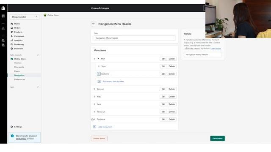The height and width of the screenshot is (152, 271).
Task: Select Navigation under Online Store
Action: point(19,75)
